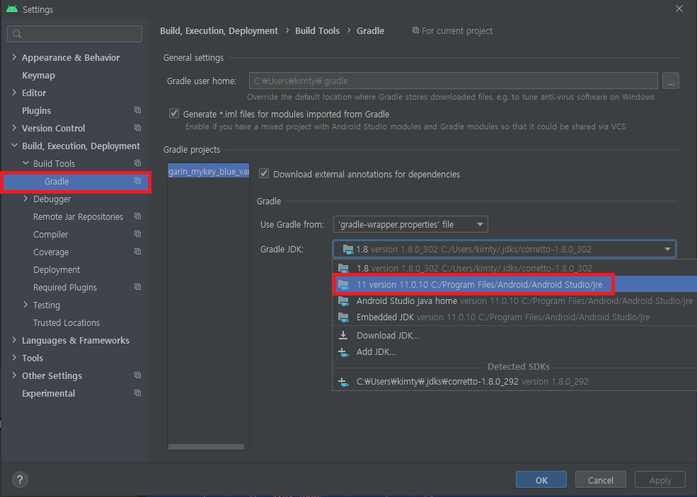Open the Use Gradle from dropdown

pyautogui.click(x=410, y=224)
